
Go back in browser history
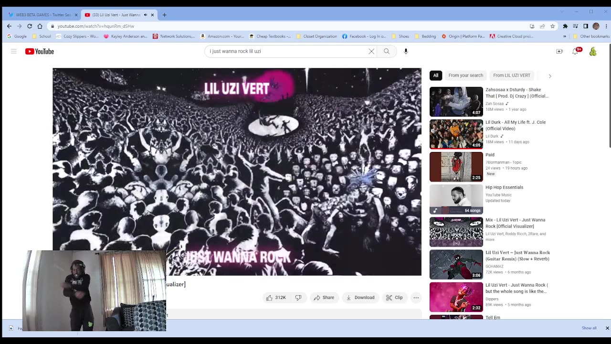pyautogui.click(x=9, y=26)
